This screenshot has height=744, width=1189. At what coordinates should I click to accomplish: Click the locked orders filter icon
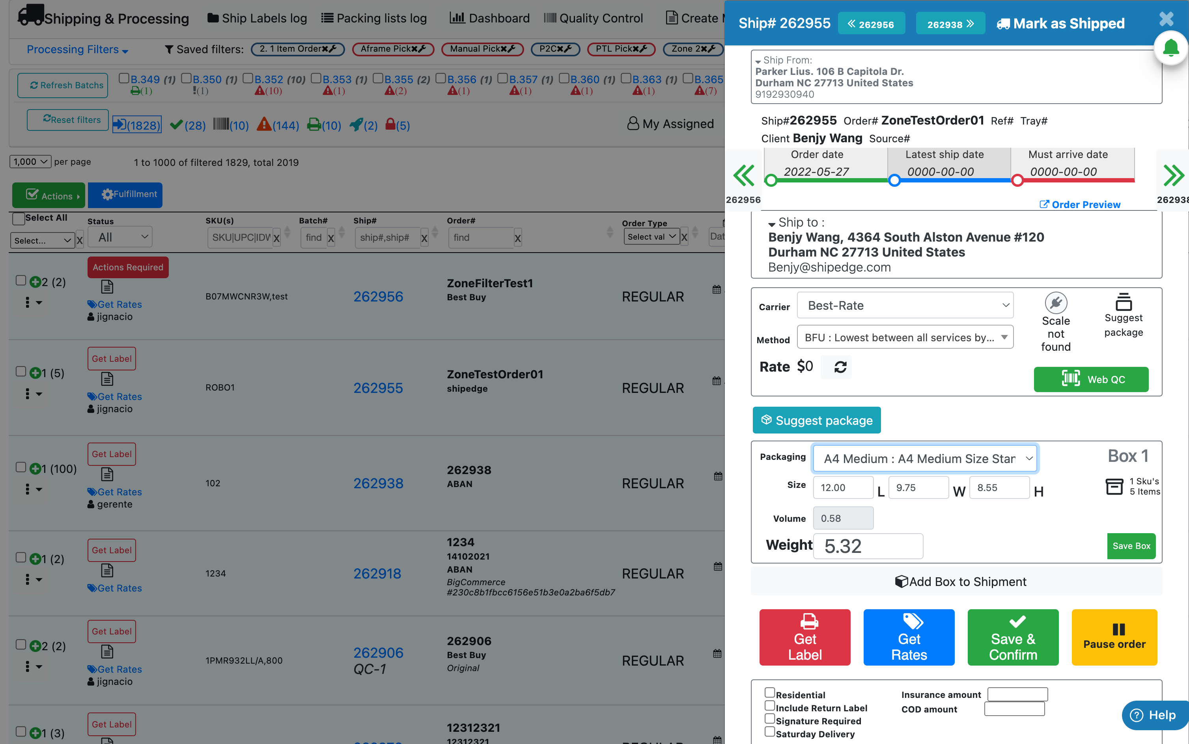(x=390, y=125)
